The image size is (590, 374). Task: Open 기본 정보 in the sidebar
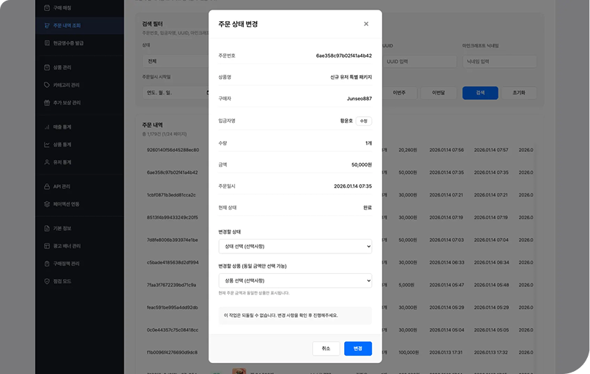(79, 229)
